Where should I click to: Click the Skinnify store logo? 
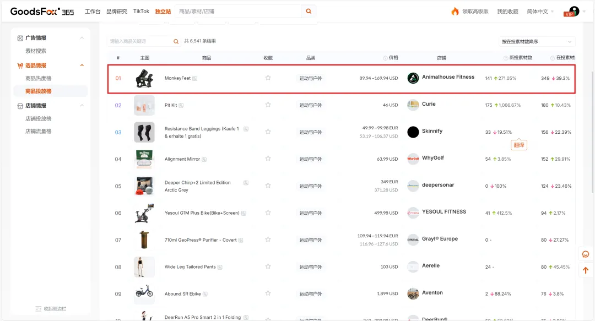click(413, 132)
